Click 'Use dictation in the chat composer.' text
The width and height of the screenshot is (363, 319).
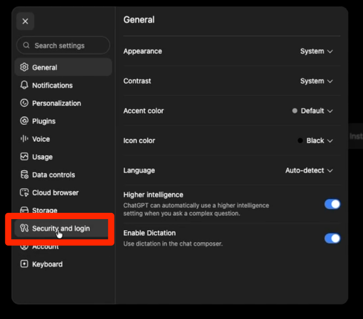tap(173, 244)
